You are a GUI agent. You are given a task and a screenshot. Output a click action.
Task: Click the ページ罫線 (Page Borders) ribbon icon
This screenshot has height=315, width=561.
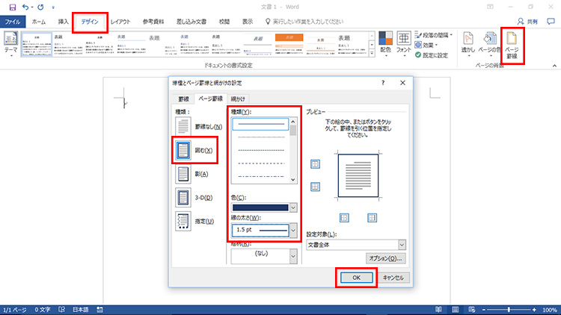(512, 45)
